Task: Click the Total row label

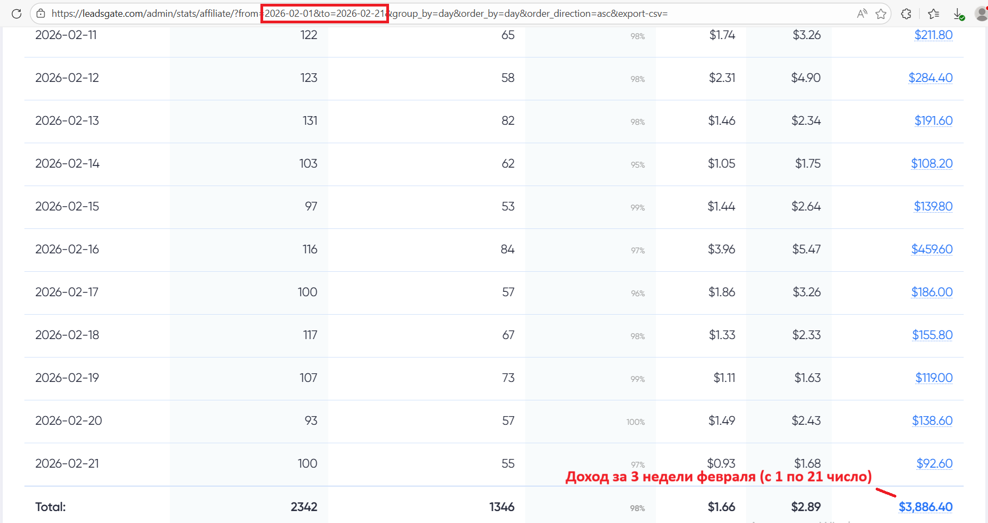Action: pos(50,507)
